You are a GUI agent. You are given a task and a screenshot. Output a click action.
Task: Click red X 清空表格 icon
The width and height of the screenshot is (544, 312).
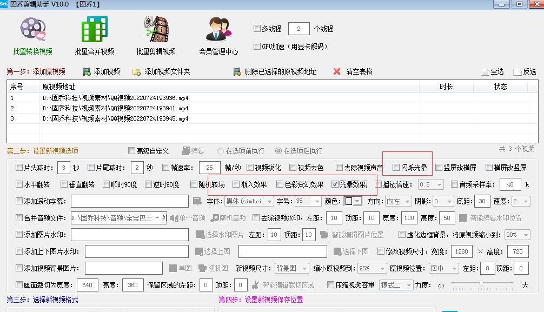337,72
